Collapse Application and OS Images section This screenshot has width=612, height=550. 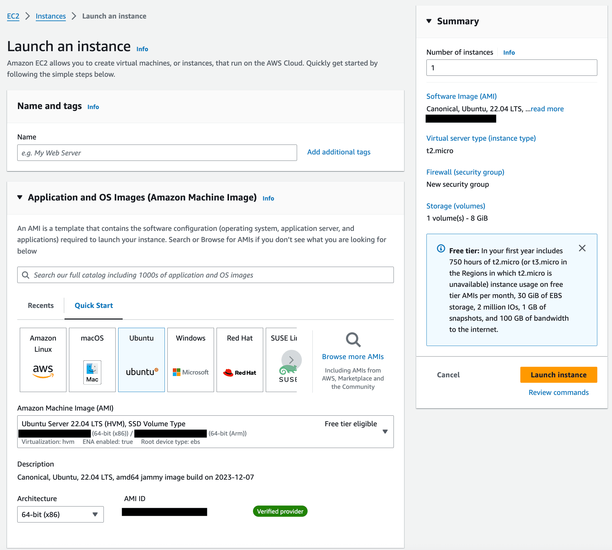click(20, 197)
